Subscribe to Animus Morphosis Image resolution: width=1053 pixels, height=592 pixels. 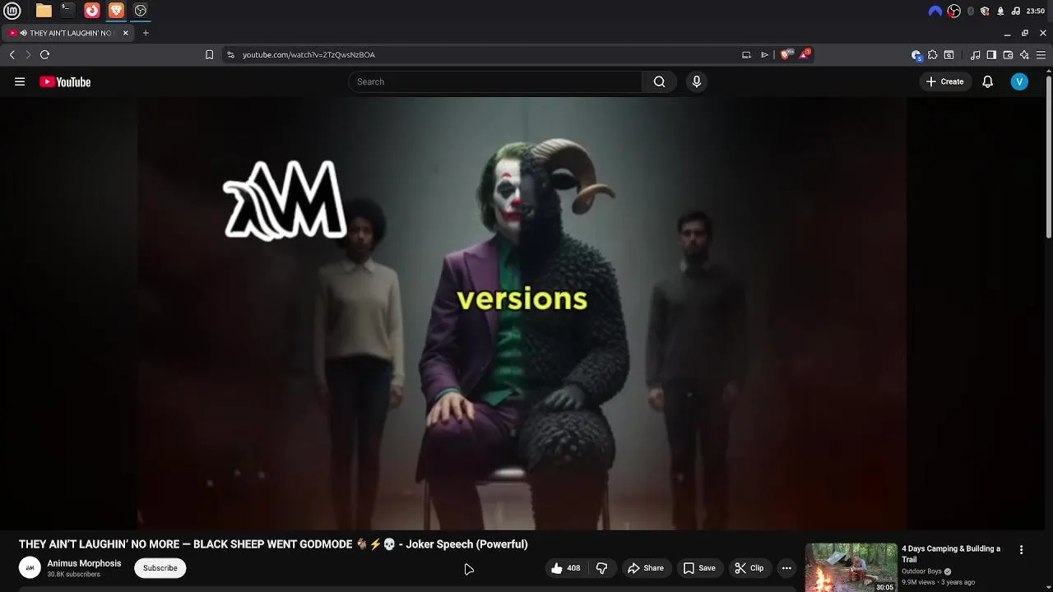[160, 568]
